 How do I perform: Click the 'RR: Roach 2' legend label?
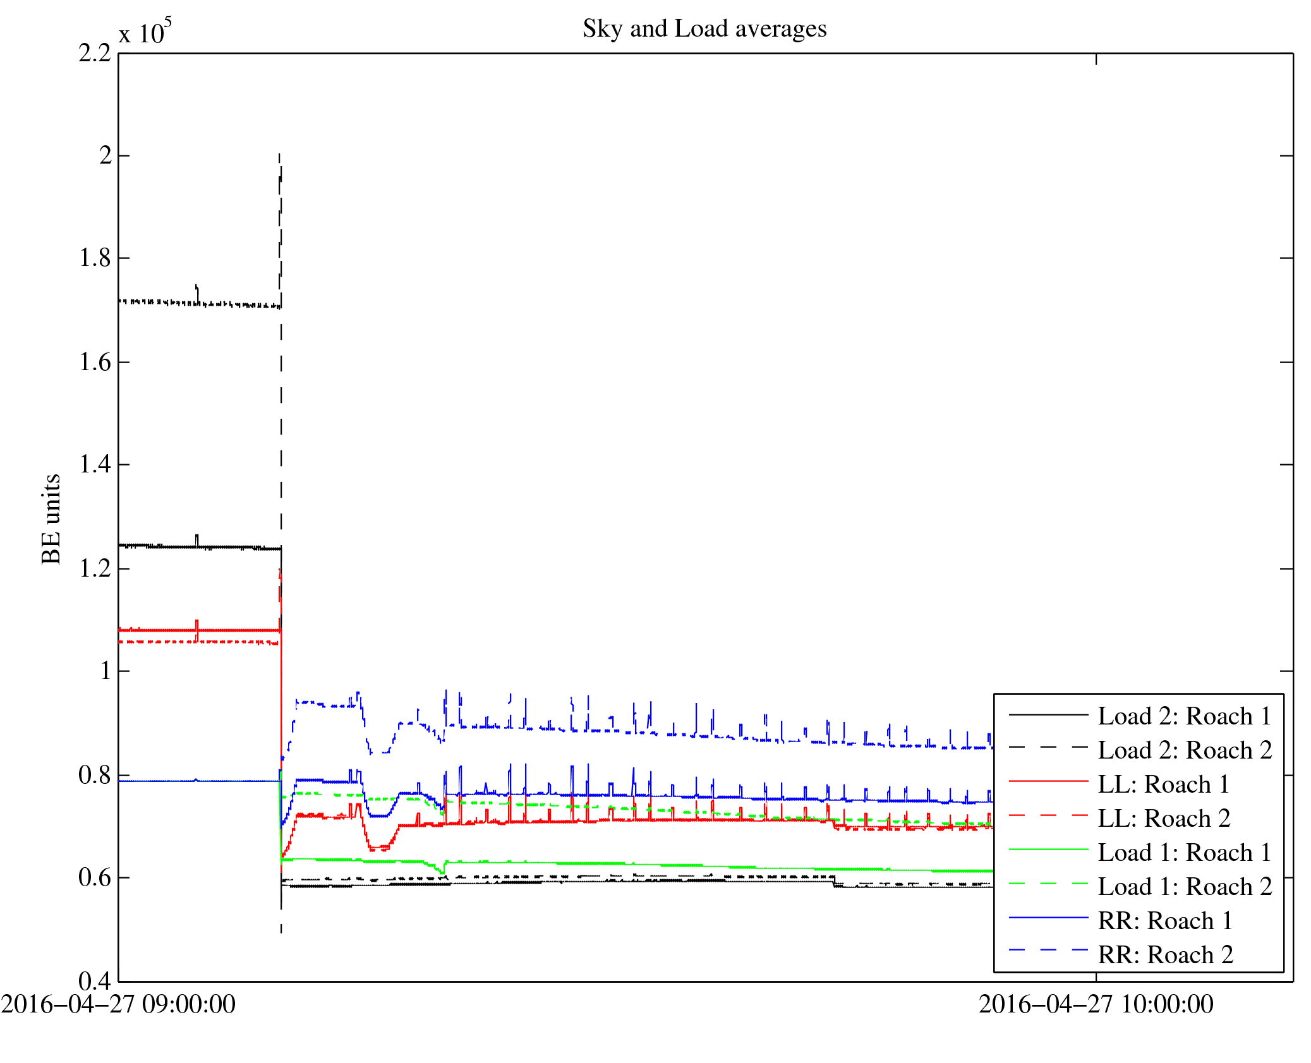pos(1164,955)
